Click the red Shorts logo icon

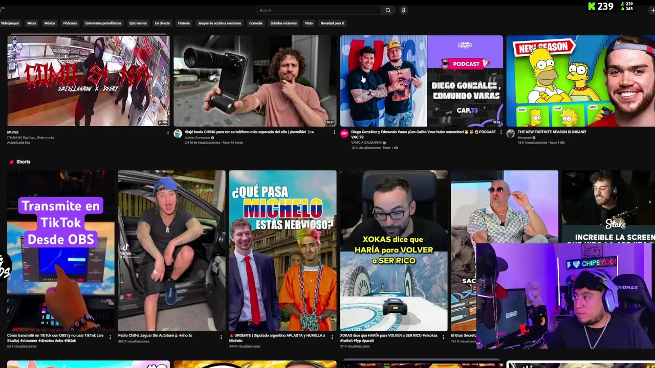11,162
